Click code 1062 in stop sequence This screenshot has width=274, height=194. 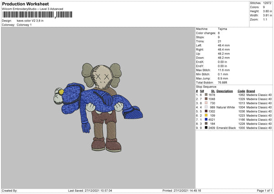click(242, 95)
